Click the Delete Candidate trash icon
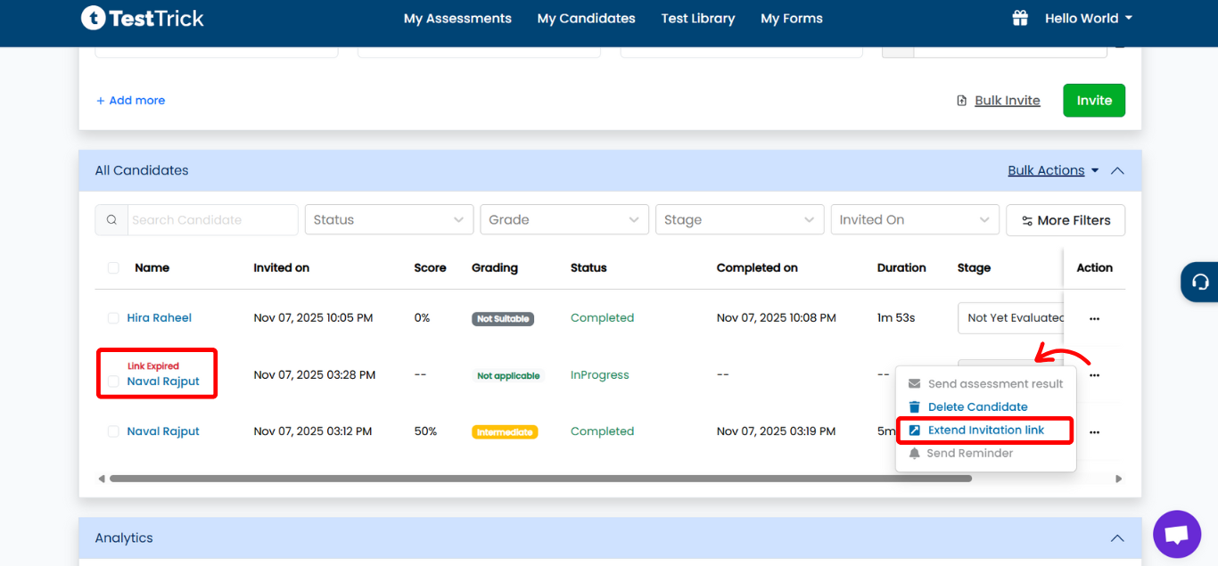The height and width of the screenshot is (566, 1218). pyautogui.click(x=914, y=407)
